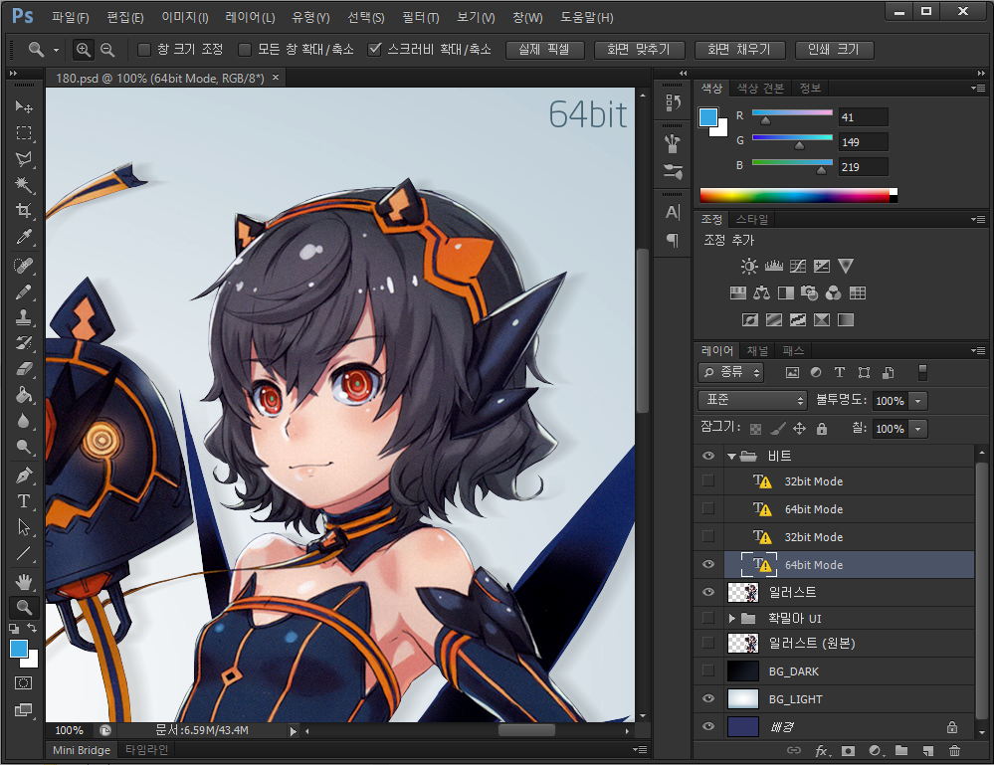
Task: Open the layer filter 종류 dropdown
Action: point(731,373)
